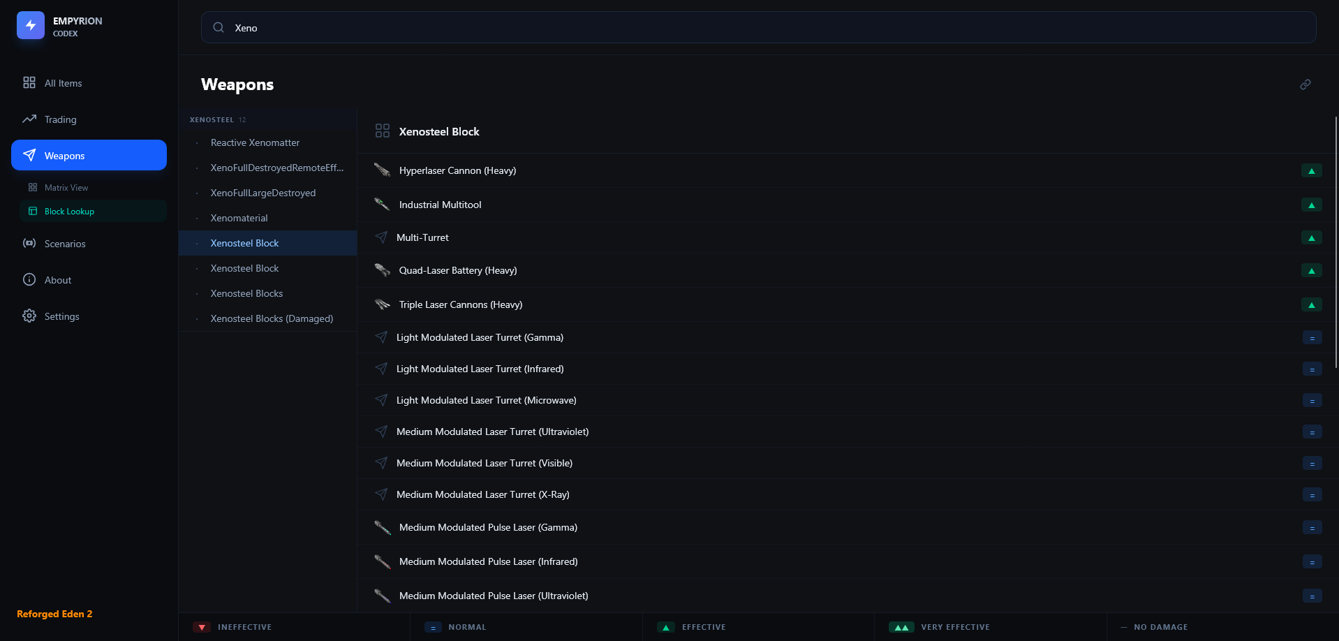The height and width of the screenshot is (641, 1339).
Task: Select the Block Lookup view
Action: pyautogui.click(x=69, y=212)
